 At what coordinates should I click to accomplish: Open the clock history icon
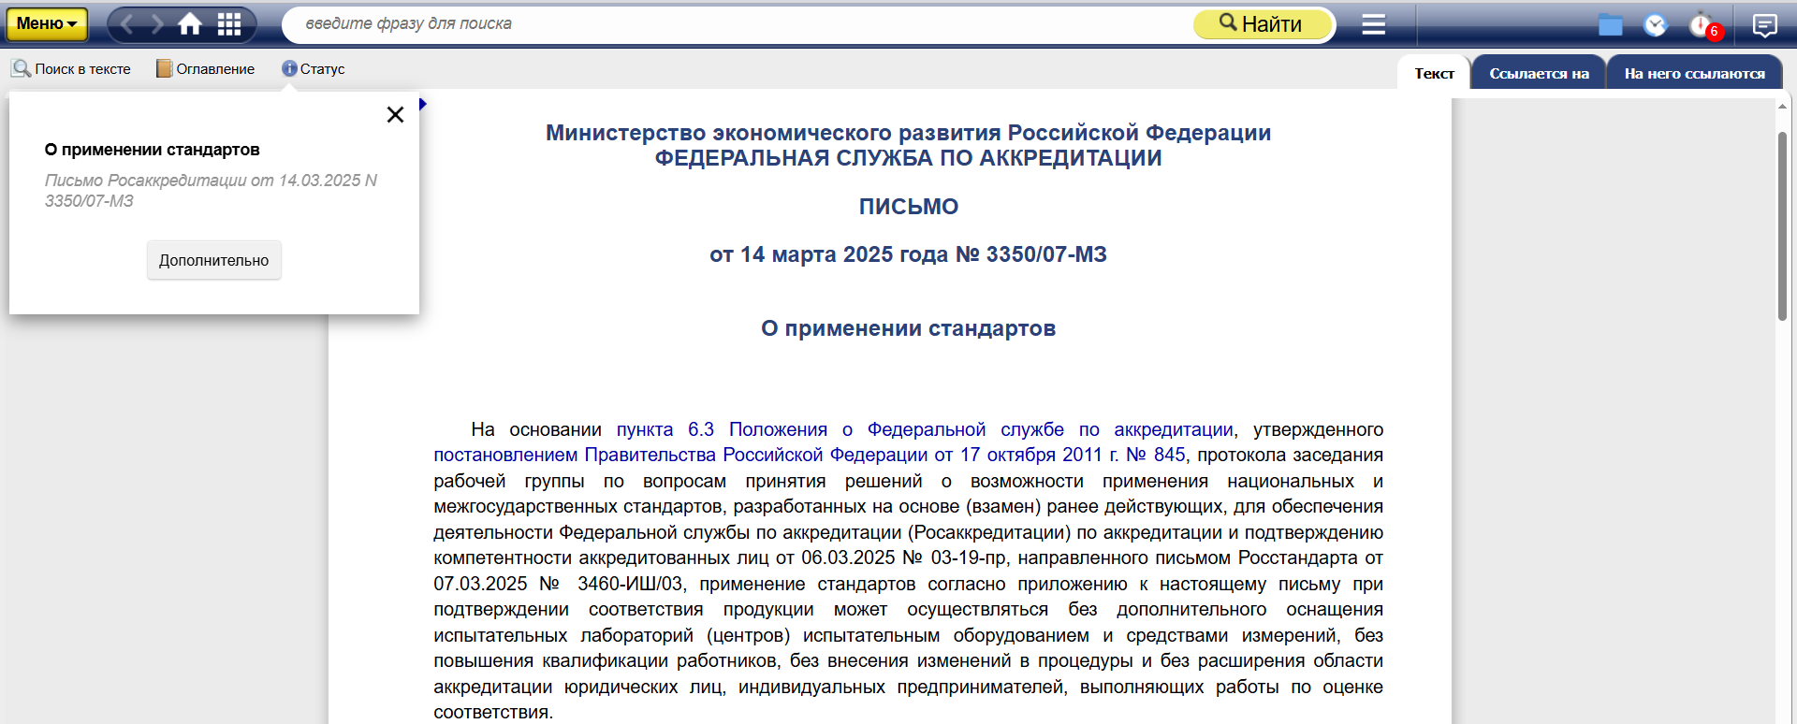1656,25
